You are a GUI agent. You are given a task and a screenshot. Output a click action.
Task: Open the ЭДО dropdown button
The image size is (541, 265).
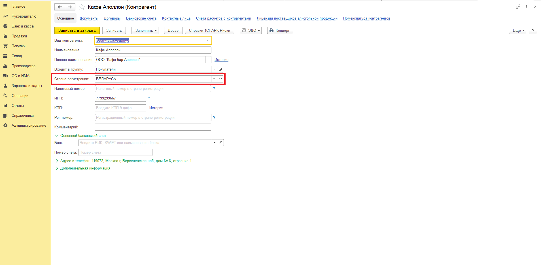click(x=251, y=30)
